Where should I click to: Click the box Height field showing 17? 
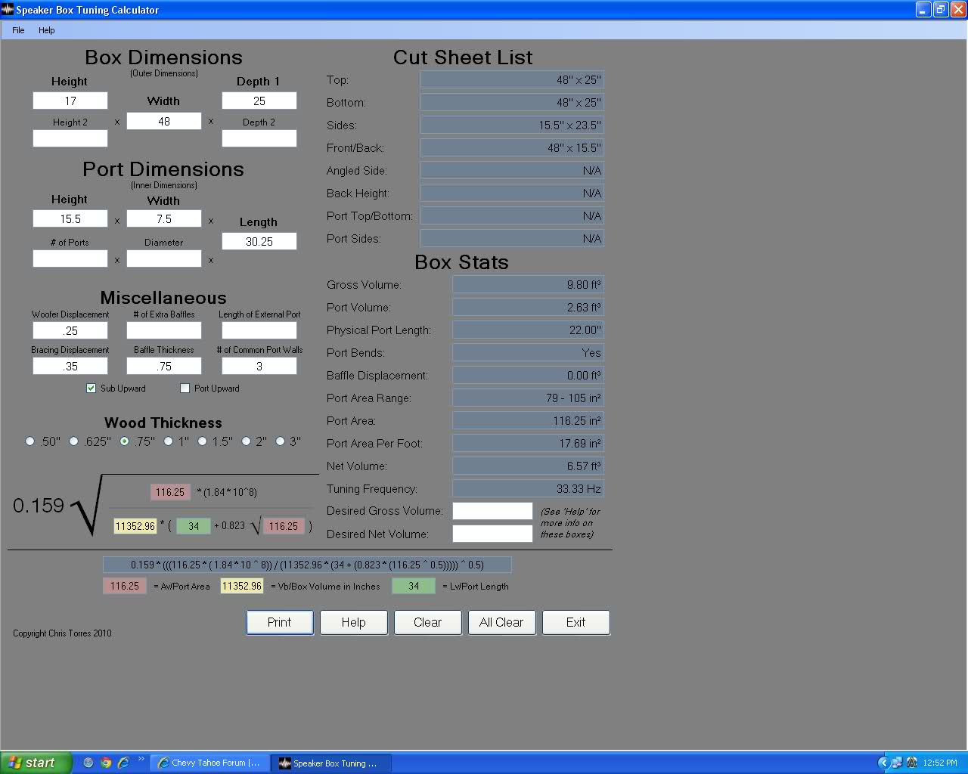pos(70,101)
